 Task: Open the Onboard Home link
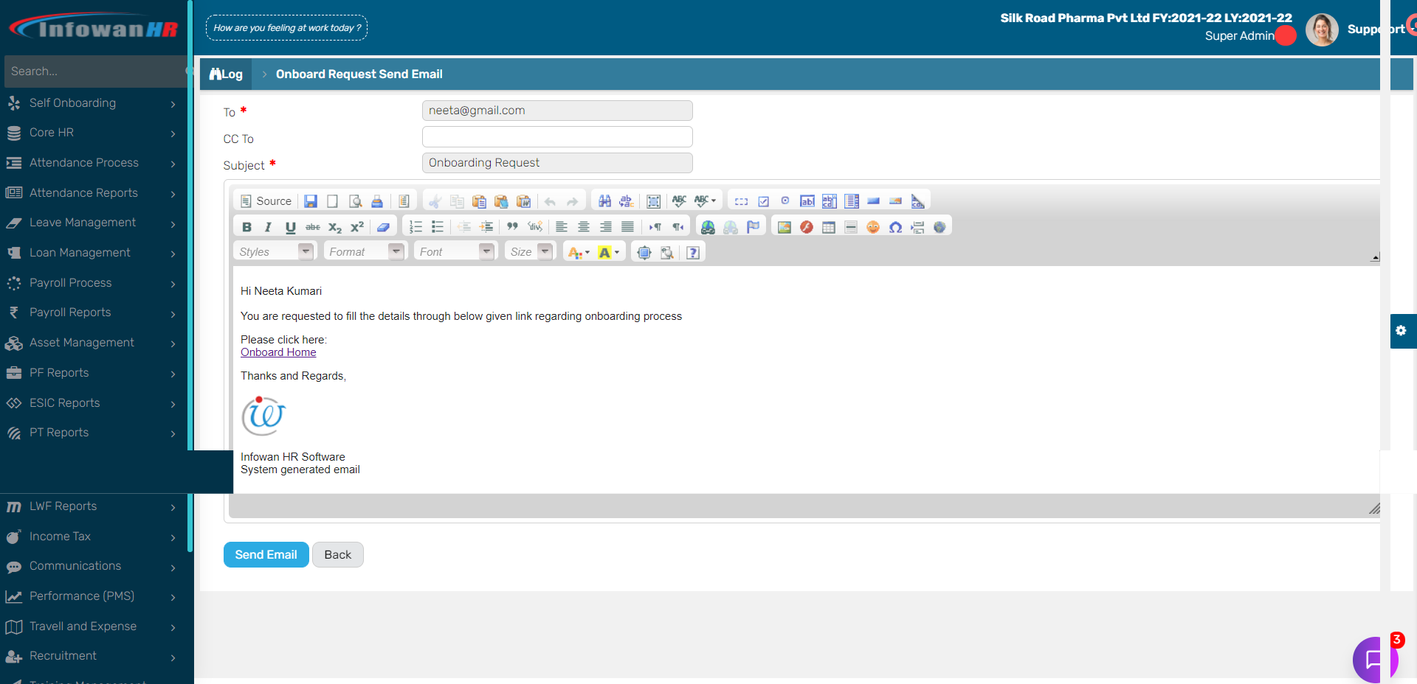278,352
